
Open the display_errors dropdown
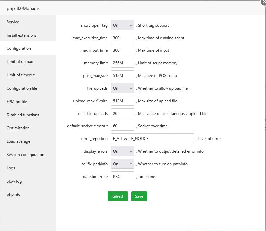tap(122, 151)
